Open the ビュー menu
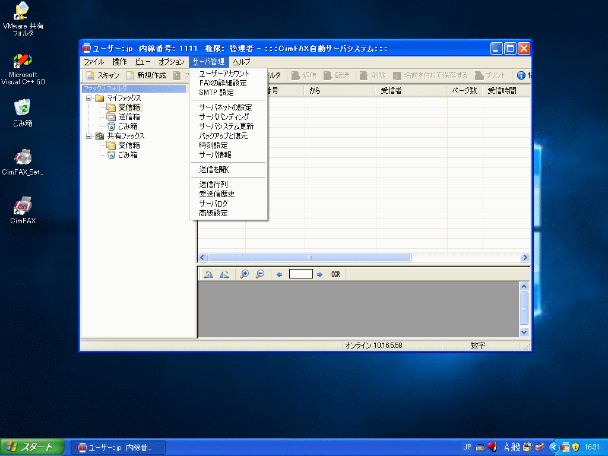 click(x=142, y=62)
